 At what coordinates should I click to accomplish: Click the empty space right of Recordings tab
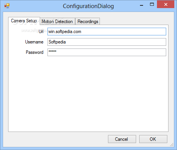[x=134, y=21]
